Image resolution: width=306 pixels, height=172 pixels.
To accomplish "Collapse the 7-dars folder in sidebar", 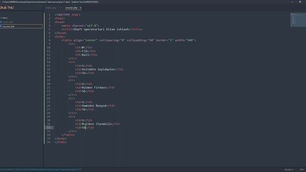I will coord(4,18).
